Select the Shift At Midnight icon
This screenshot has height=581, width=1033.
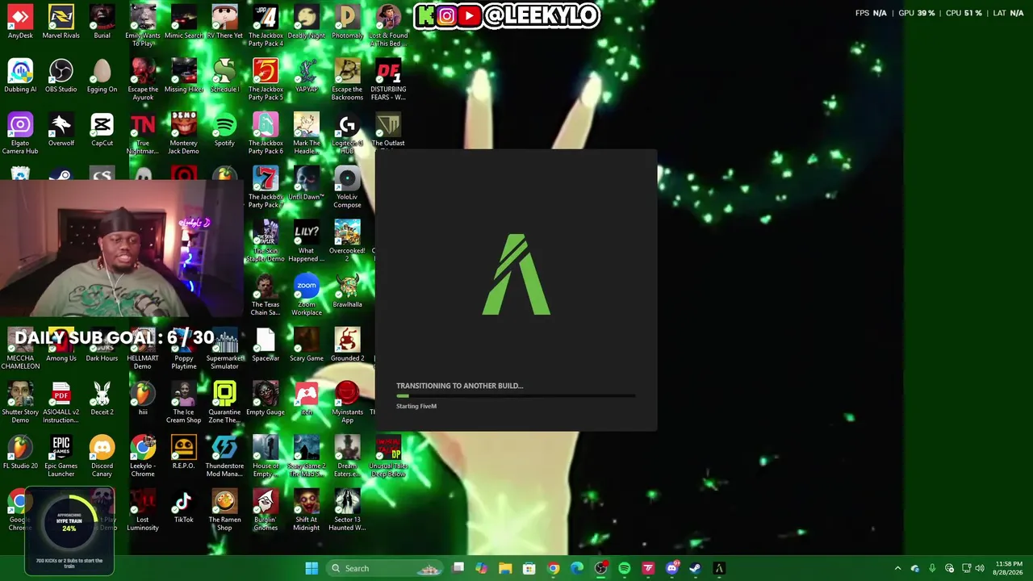(x=307, y=510)
